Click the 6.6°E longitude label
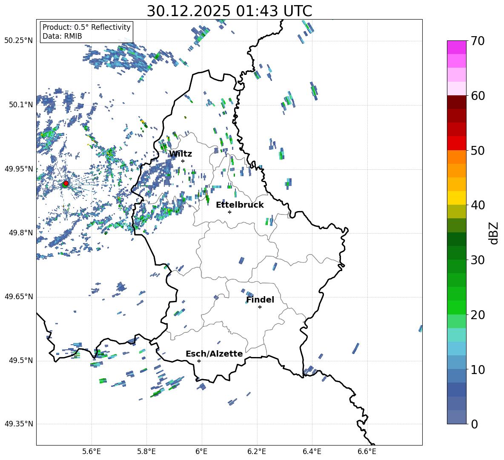This screenshot has width=504, height=460. tap(367, 452)
